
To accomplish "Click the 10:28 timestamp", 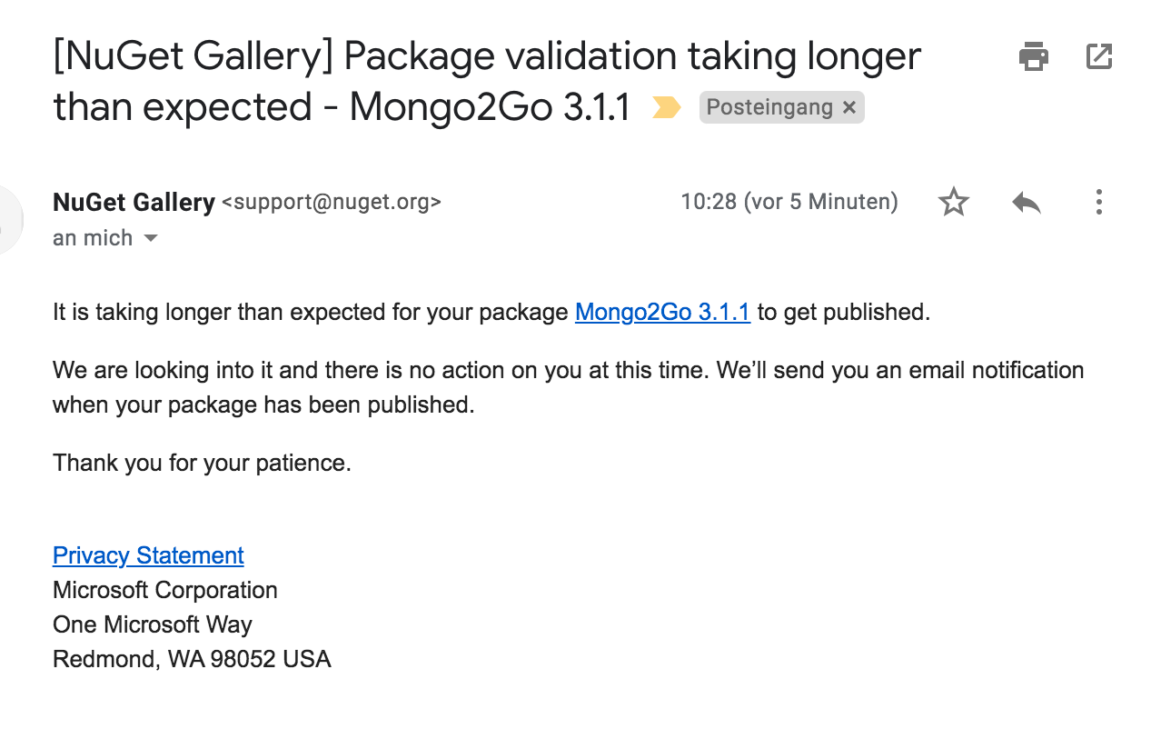I will (x=789, y=202).
